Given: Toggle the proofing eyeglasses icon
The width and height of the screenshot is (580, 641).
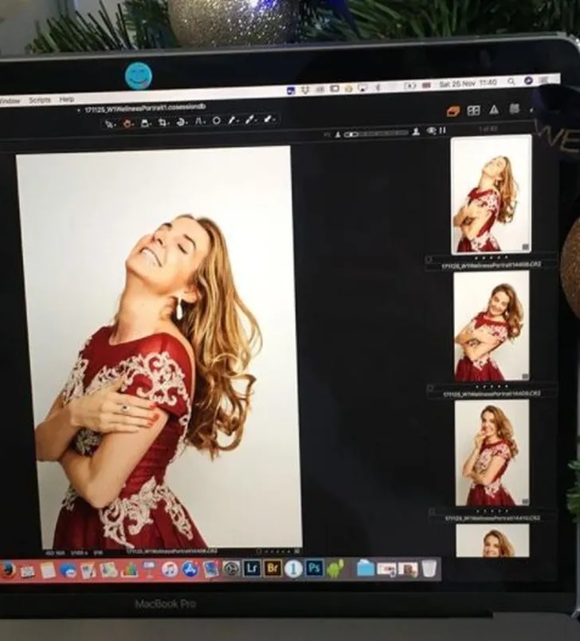Looking at the screenshot, I should tap(432, 131).
